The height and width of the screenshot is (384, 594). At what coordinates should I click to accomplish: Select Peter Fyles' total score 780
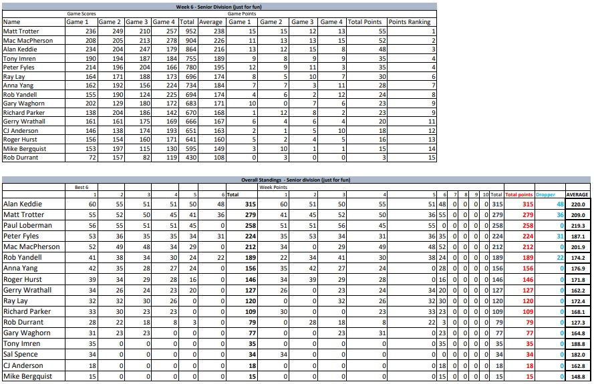(191, 67)
